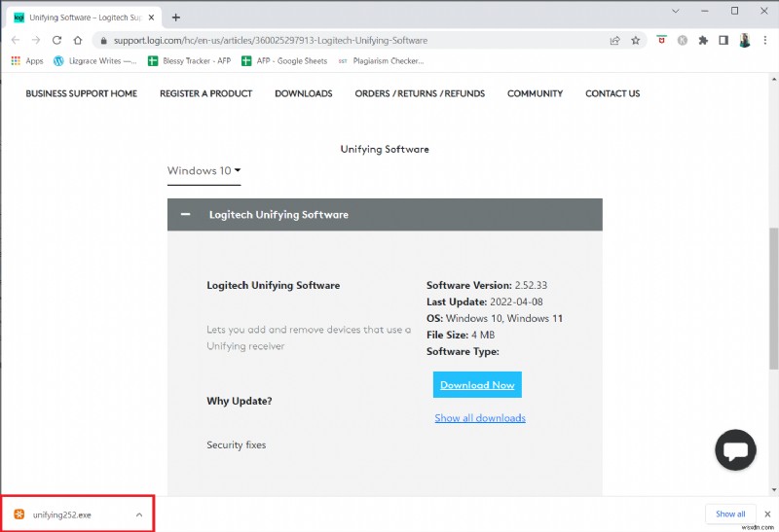Click the browser back arrow
Viewport: 779px width, 532px height.
point(16,40)
